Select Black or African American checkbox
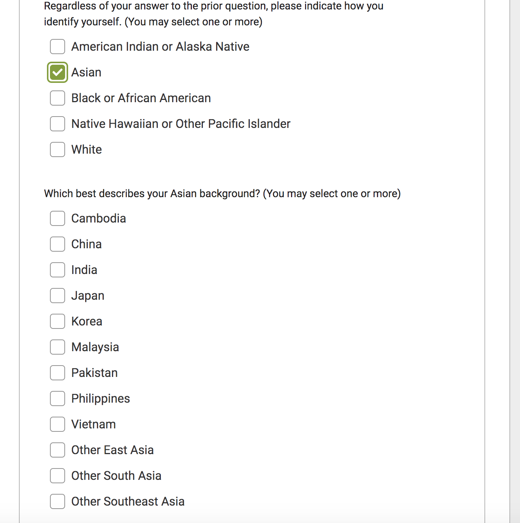Viewport: 520px width, 523px height. click(58, 98)
